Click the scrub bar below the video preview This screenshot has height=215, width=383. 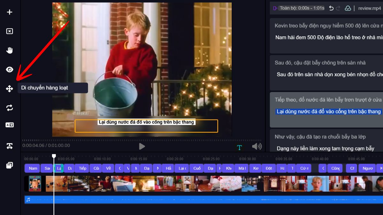coord(142,140)
